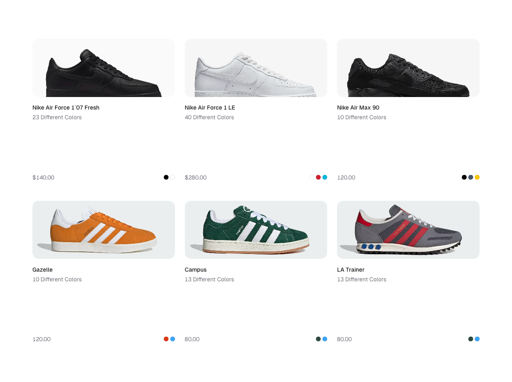Pick the yellow color option for Nike Air Max 90
This screenshot has height=382, width=512.
(477, 177)
